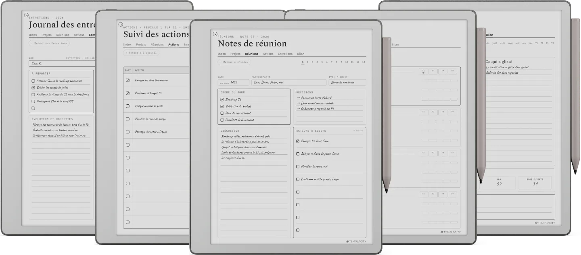
Task: Tap circle icon atop Journal des entretiens page
Action: coord(26,15)
